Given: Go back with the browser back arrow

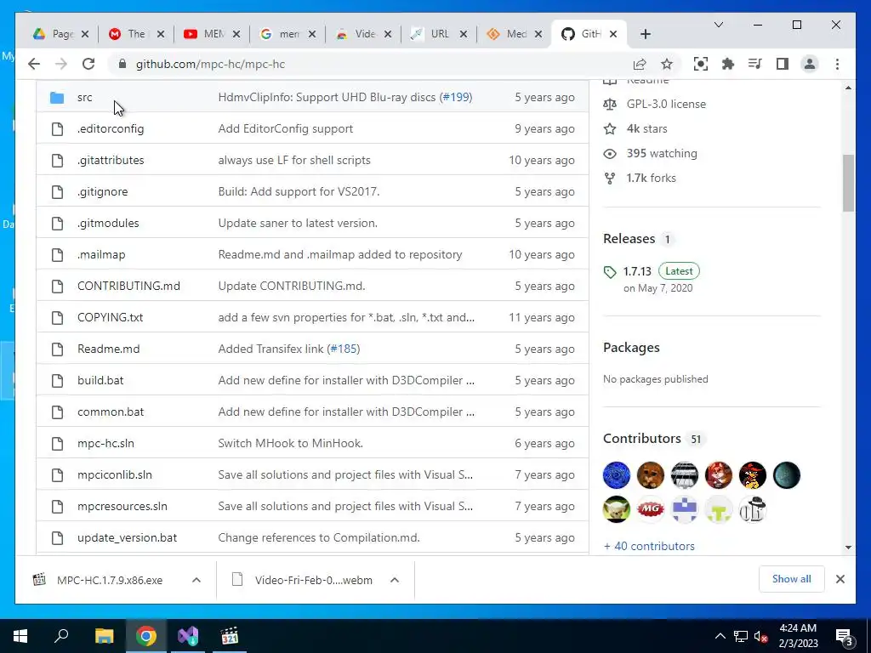Looking at the screenshot, I should 34,64.
